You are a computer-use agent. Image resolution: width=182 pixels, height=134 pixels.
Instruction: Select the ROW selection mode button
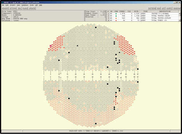point(159,8)
